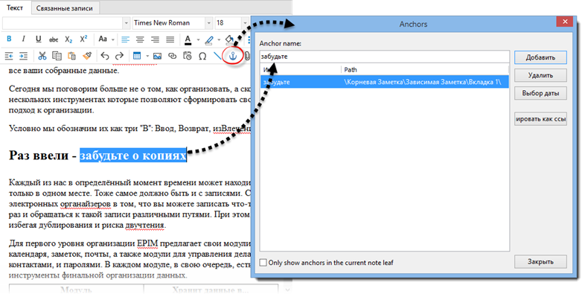Click the anchor path \Корневая Заметка\Зависимая Заметка\Вкладка 1\

click(423, 82)
